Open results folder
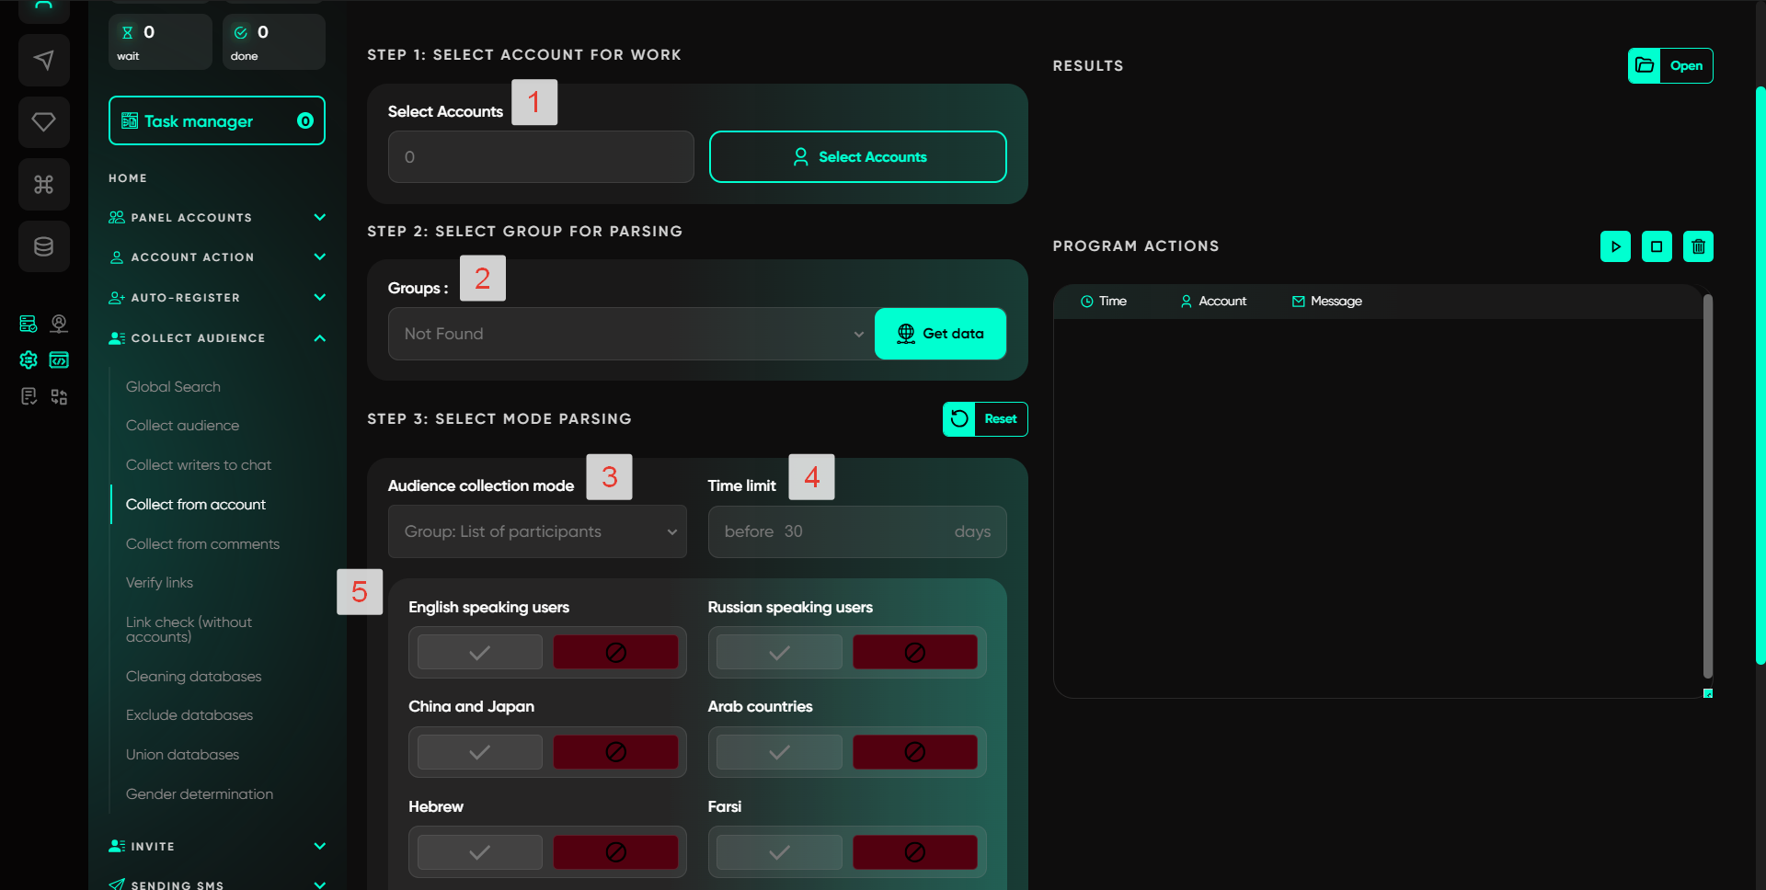1766x890 pixels. pyautogui.click(x=1669, y=66)
